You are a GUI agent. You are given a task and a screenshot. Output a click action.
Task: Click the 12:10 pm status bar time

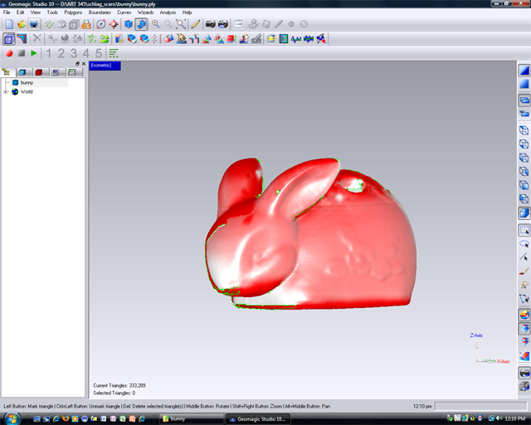pyautogui.click(x=422, y=406)
